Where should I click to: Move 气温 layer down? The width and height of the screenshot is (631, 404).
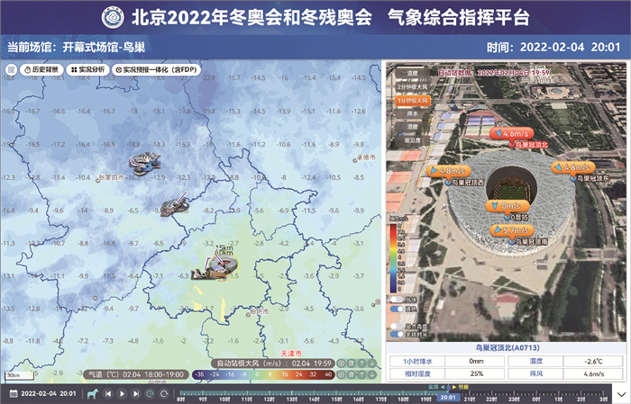tap(372, 374)
